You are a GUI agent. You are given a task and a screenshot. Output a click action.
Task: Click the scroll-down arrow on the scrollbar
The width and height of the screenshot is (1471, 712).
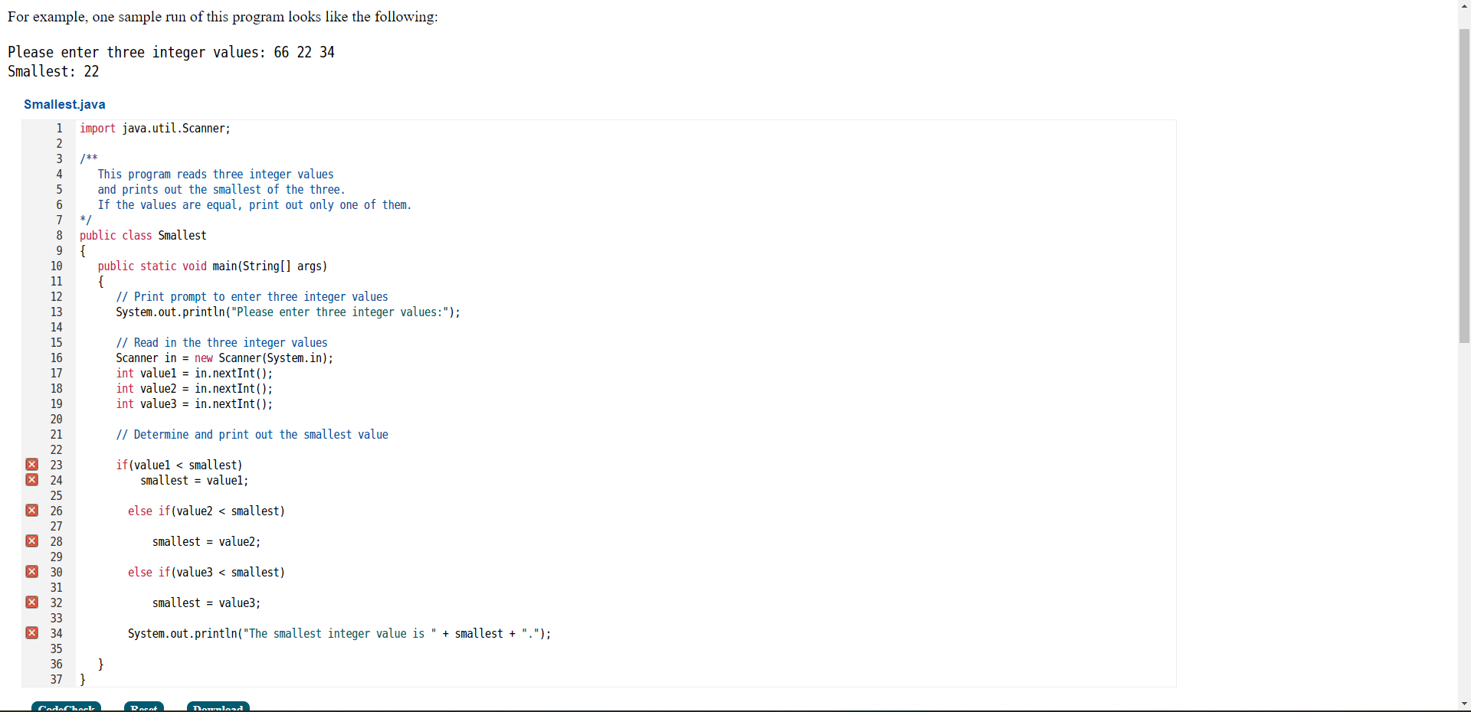[1464, 704]
